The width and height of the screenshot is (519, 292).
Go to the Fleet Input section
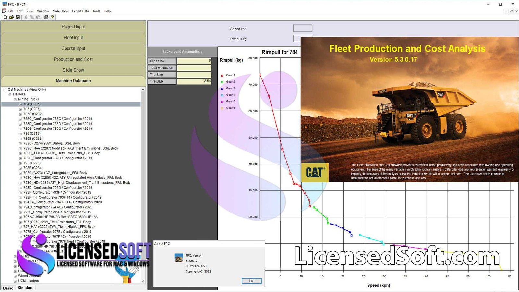click(x=73, y=38)
